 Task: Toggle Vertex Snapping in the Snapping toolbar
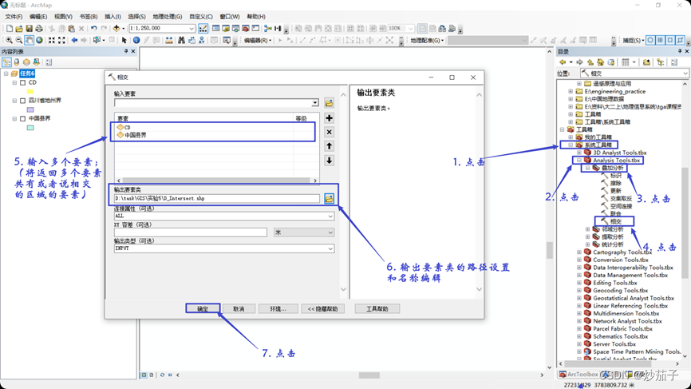coord(670,40)
